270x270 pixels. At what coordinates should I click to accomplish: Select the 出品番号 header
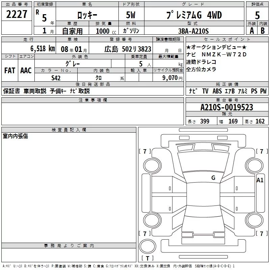(17, 4)
